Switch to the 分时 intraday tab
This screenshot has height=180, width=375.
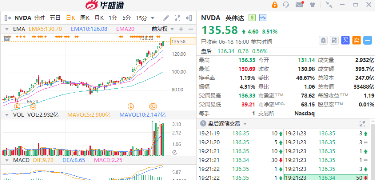(x=39, y=18)
